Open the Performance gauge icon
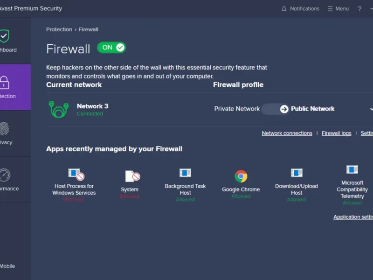373x280 pixels. coord(5,175)
